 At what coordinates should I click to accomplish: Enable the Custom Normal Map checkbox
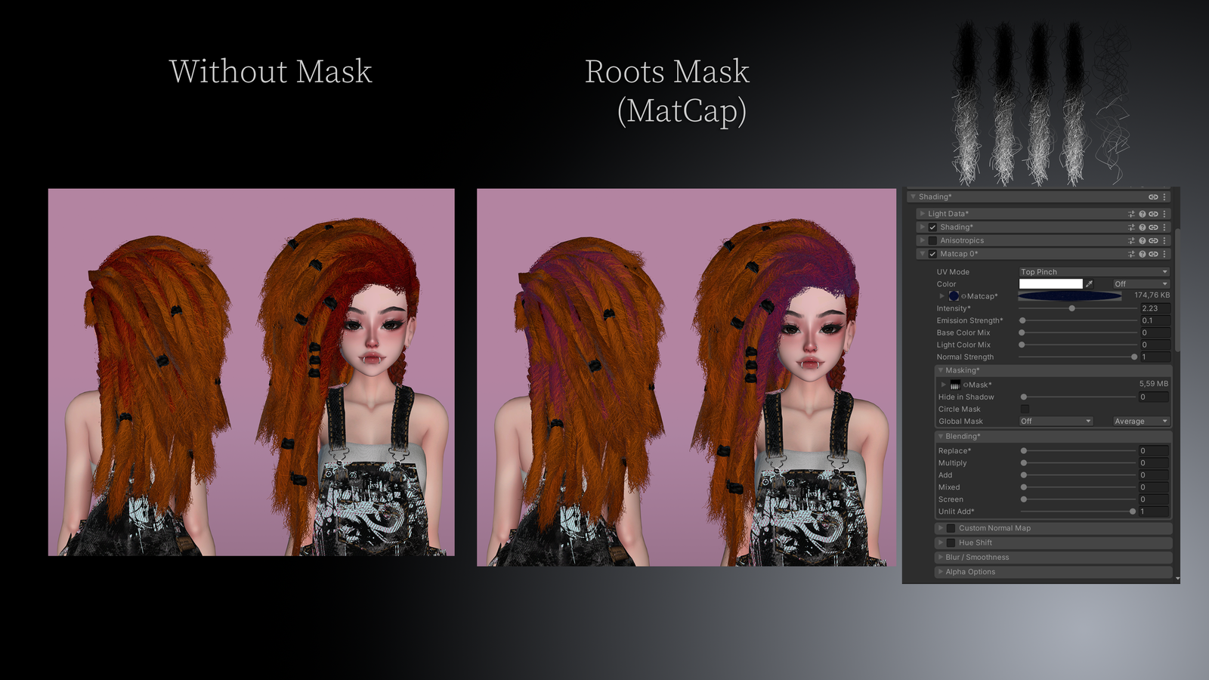pos(951,529)
